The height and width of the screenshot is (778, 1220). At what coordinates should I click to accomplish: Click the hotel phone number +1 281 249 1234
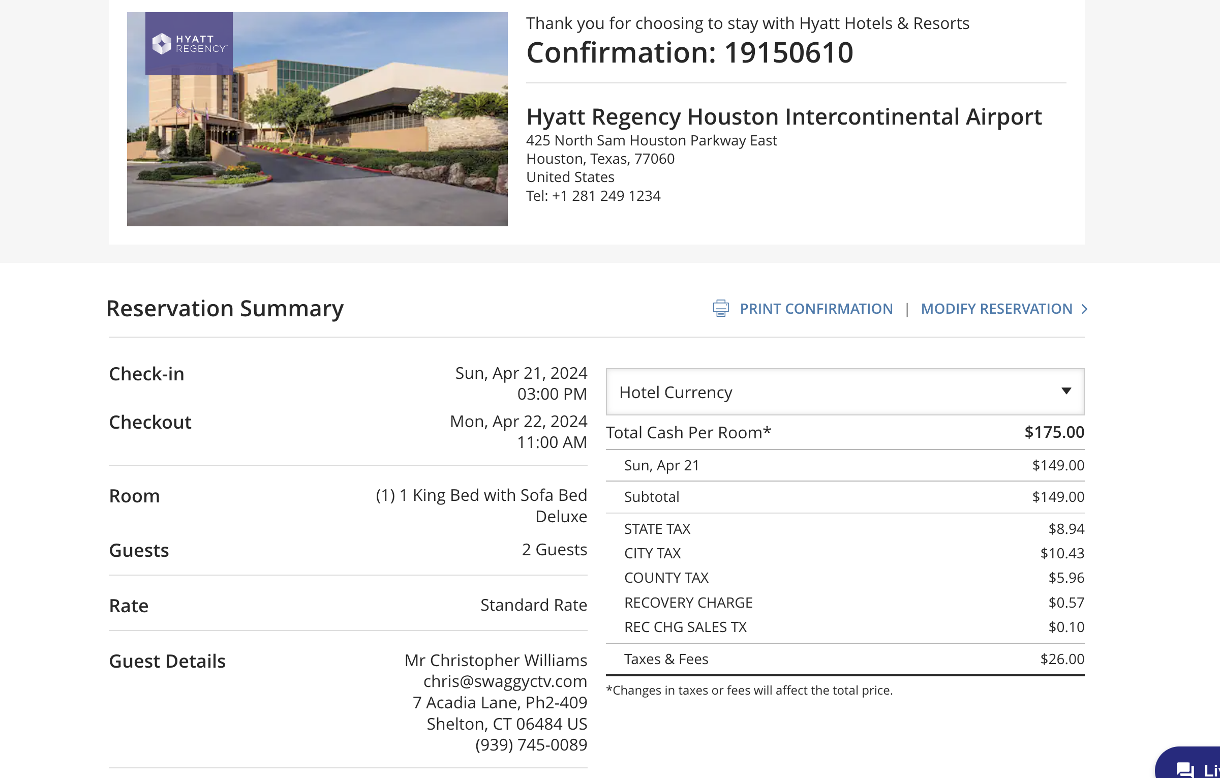point(606,196)
